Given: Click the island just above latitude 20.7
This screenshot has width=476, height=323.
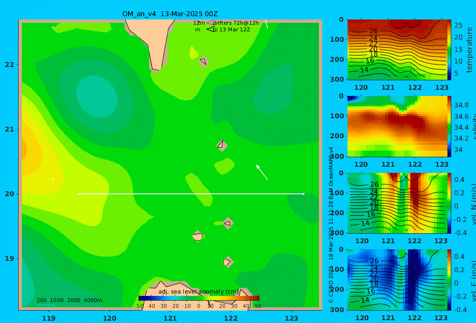Looking at the screenshot, I should [x=222, y=145].
